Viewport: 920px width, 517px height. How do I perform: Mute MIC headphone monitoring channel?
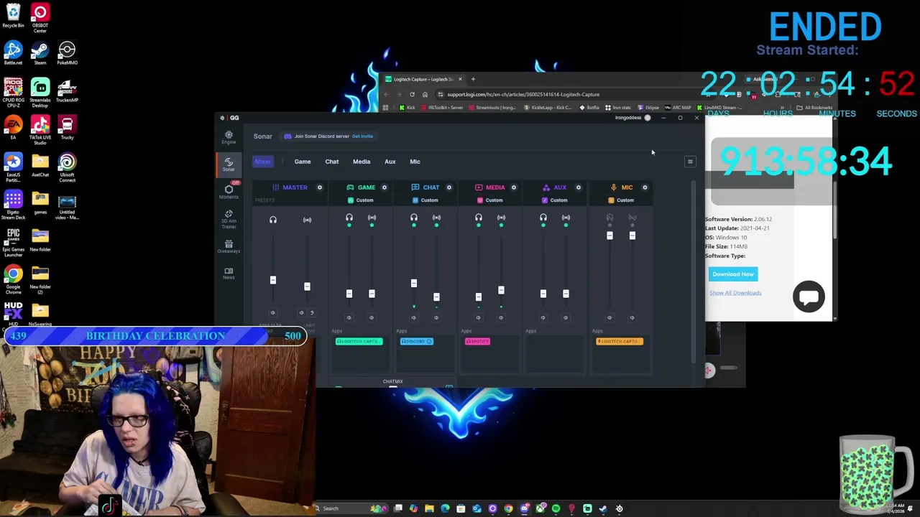[x=609, y=317]
